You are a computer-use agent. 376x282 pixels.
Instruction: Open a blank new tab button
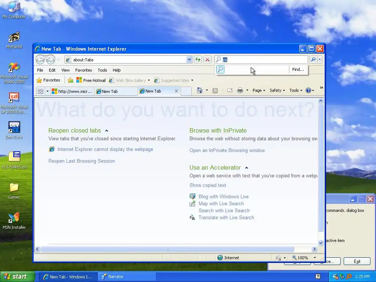(x=186, y=91)
